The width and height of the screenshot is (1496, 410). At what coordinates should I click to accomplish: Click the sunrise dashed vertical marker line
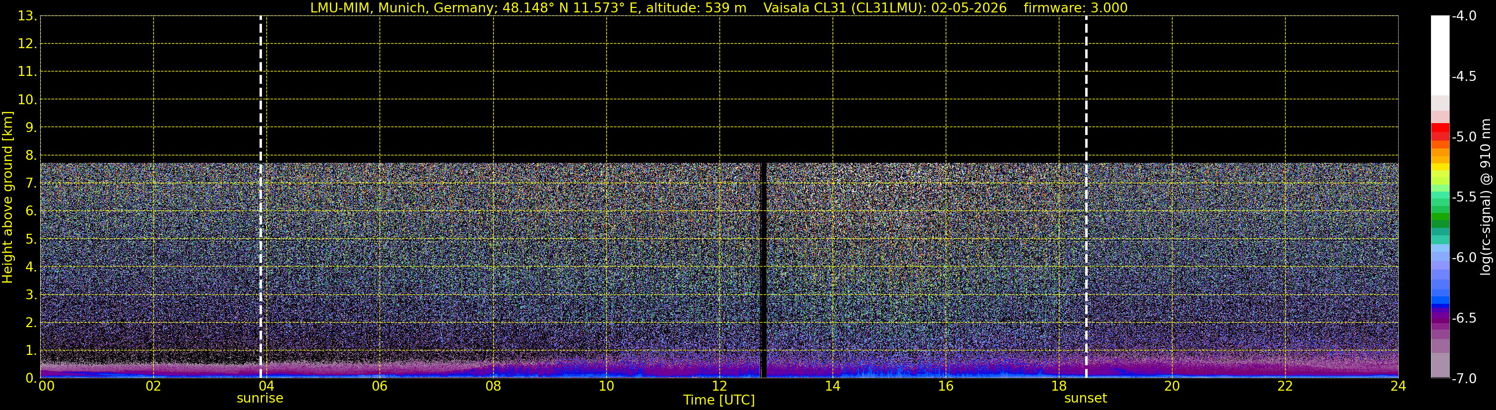point(261,197)
